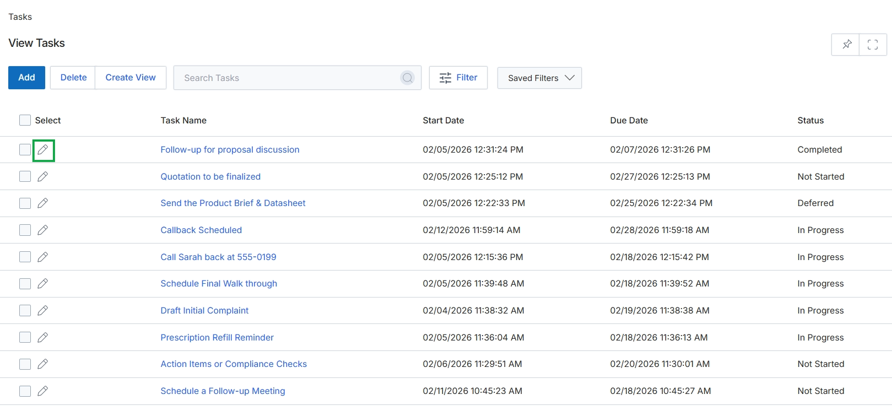Click start date 02/12/2026 11:59:14 AM

tap(472, 230)
